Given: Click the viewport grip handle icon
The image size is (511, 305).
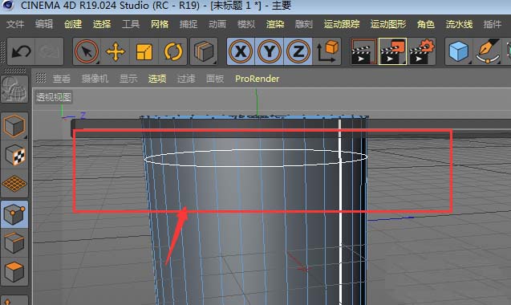Looking at the screenshot, I should point(41,78).
